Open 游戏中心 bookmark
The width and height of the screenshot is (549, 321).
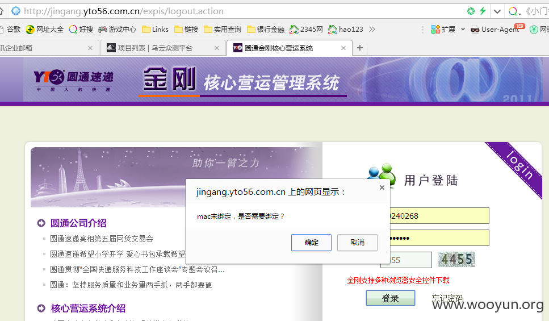118,30
